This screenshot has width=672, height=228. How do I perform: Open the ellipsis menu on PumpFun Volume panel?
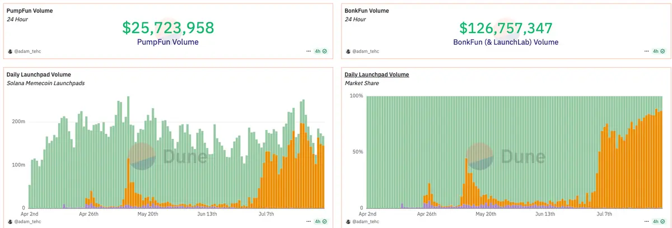coord(309,51)
